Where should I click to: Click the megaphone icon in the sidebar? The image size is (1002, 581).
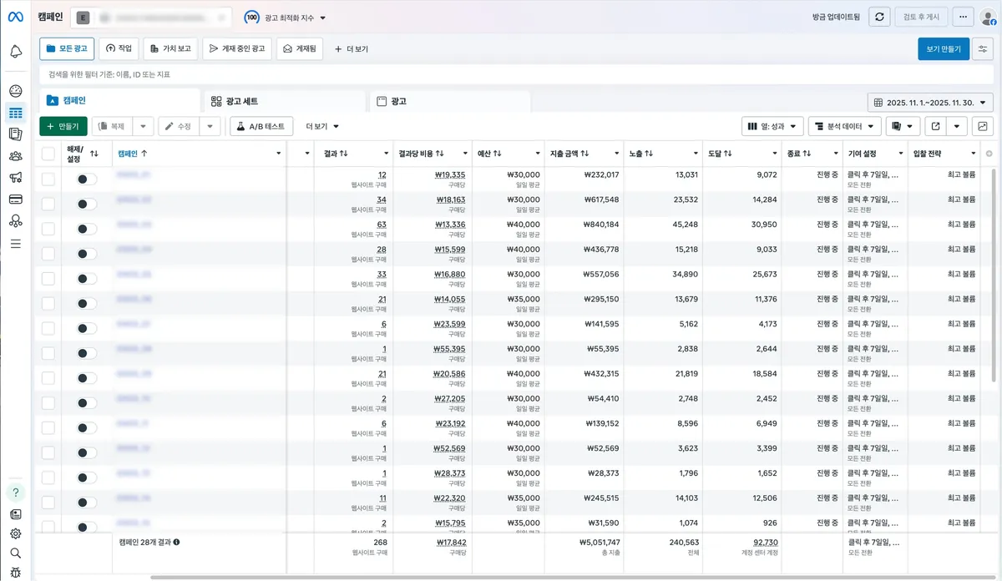(15, 178)
